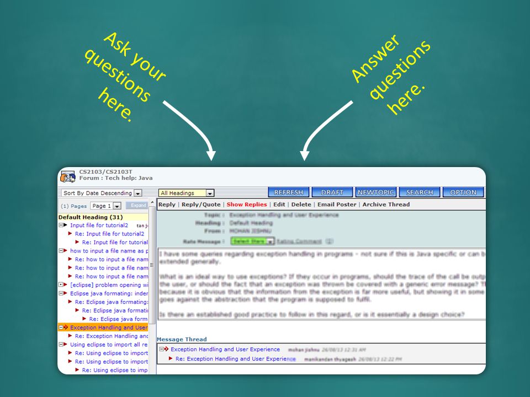Collapse the 'Eclipse java formating' thread

(61, 293)
